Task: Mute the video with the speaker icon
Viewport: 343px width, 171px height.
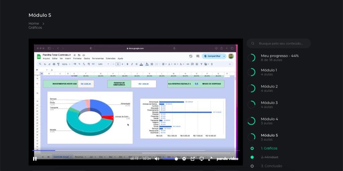Action: click(x=157, y=159)
